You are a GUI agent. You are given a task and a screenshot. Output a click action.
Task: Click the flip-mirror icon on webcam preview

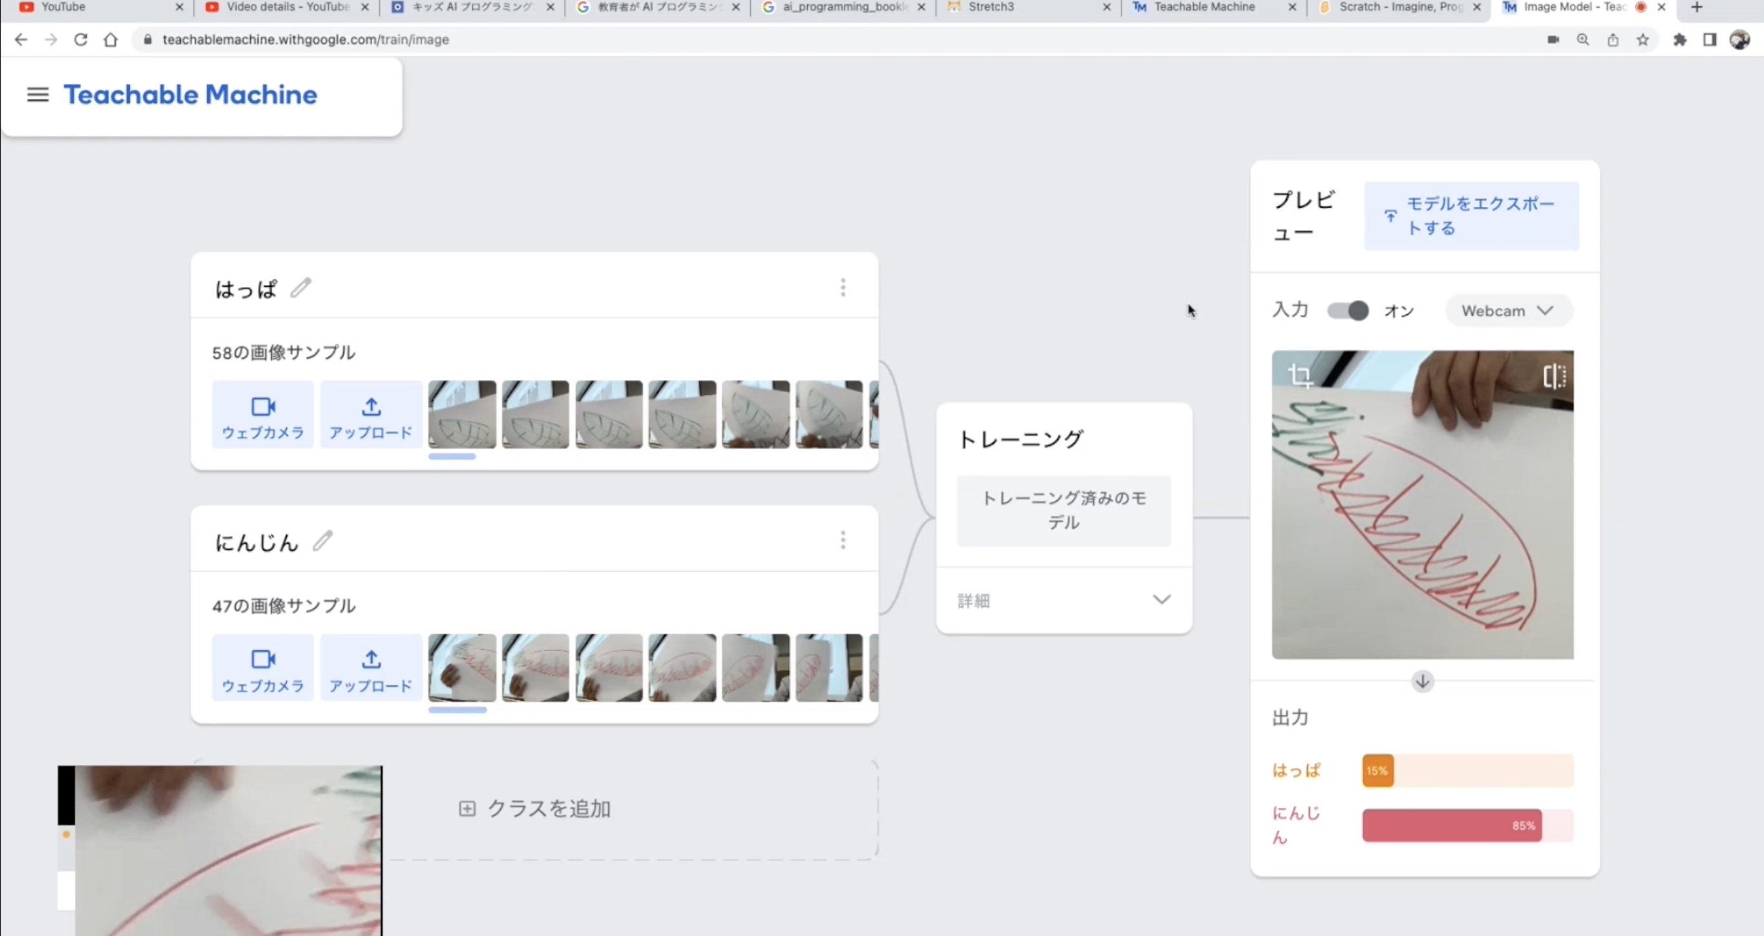pos(1554,376)
